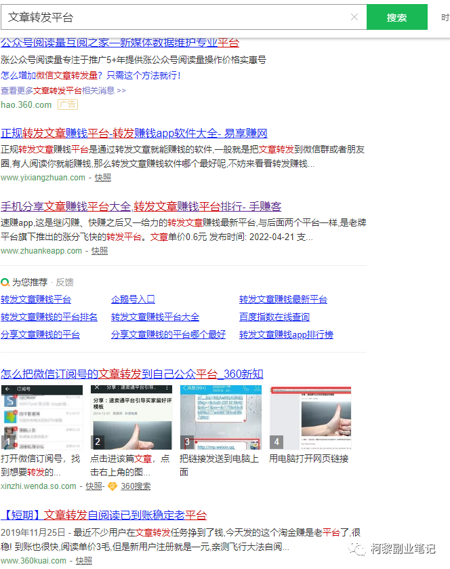
Task: Select recommended search 百度指数在线查询
Action: pos(274,317)
